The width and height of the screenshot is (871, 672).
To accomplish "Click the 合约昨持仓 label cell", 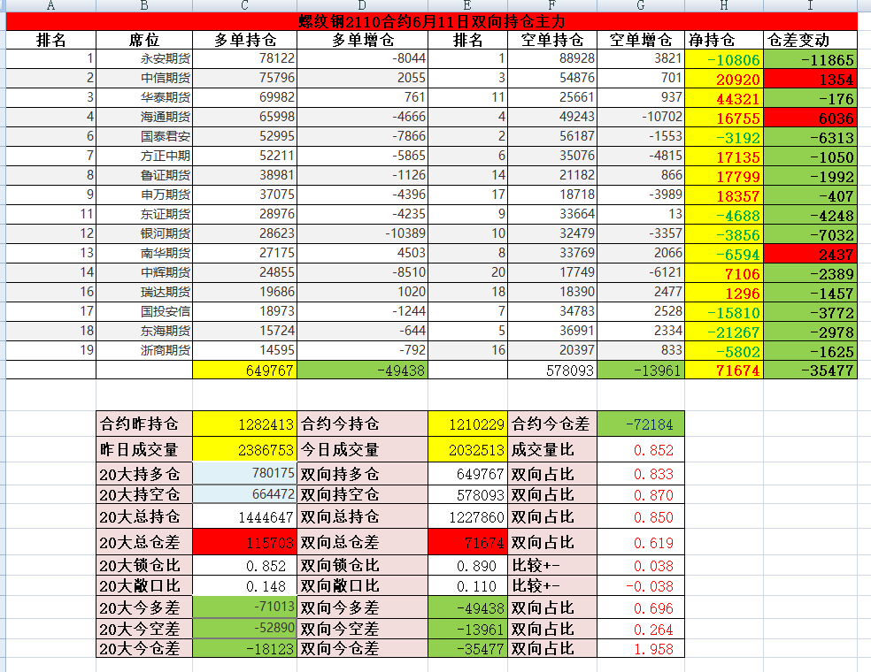I will coord(143,424).
